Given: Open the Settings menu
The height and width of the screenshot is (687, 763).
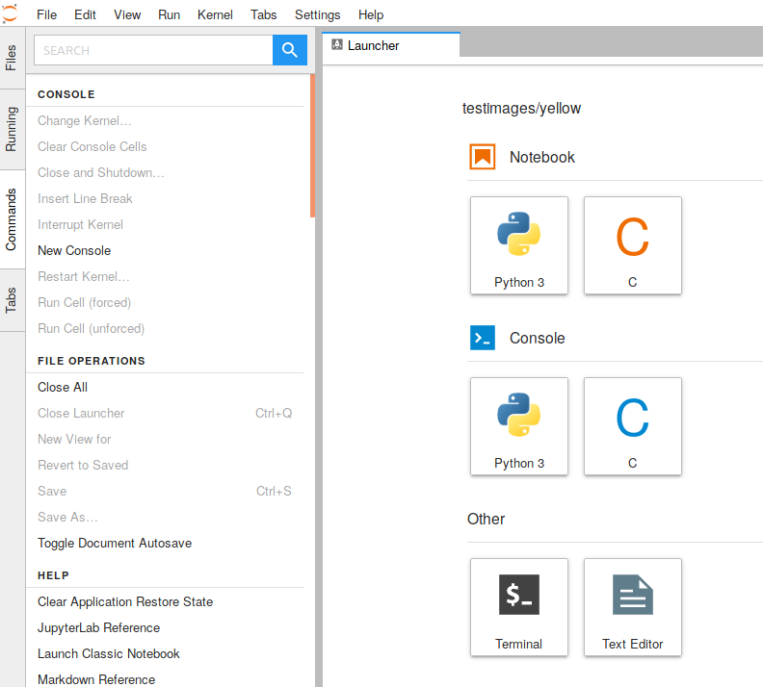Looking at the screenshot, I should tap(317, 14).
